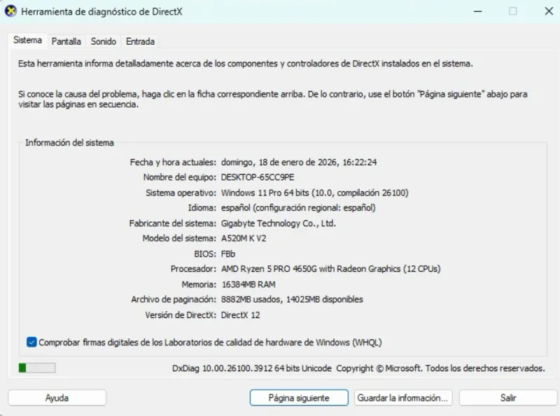Screen dimensions: 560x416
Task: Click the Fecha y hora actuales label
Action: coord(173,162)
